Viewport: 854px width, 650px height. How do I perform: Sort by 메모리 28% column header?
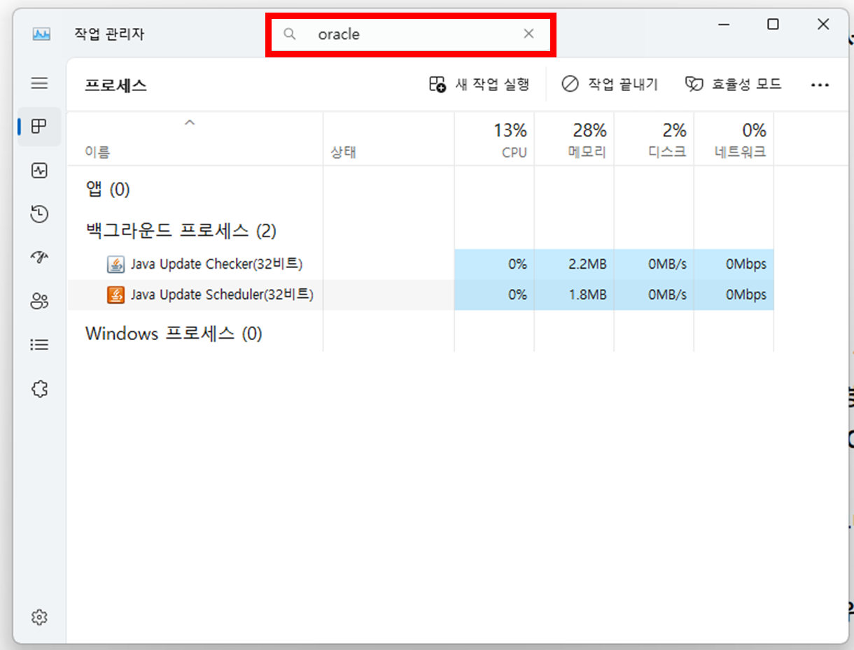coord(574,139)
